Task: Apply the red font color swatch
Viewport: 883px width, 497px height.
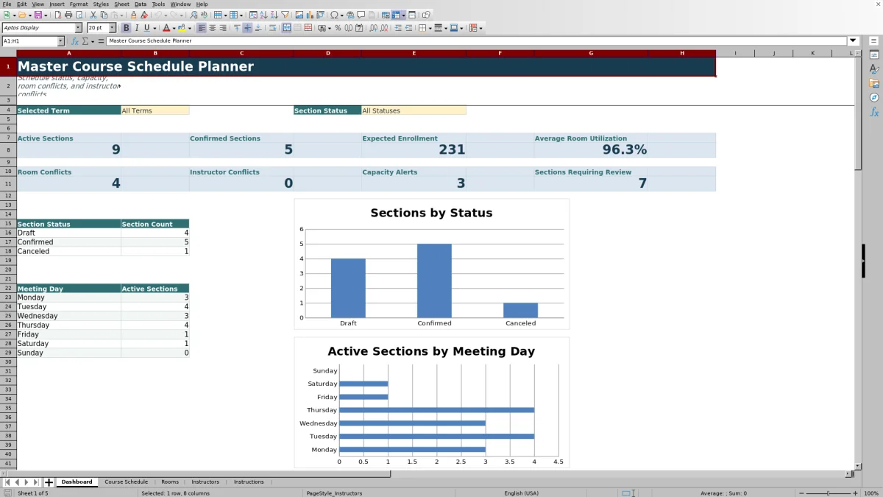Action: (x=166, y=28)
